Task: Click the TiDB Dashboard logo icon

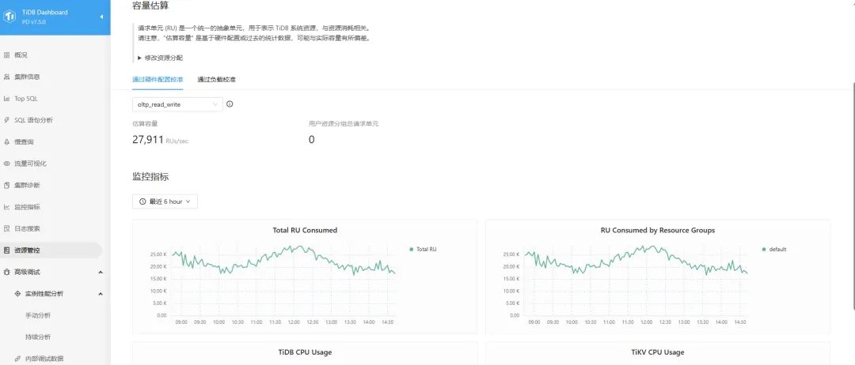Action: (x=13, y=17)
